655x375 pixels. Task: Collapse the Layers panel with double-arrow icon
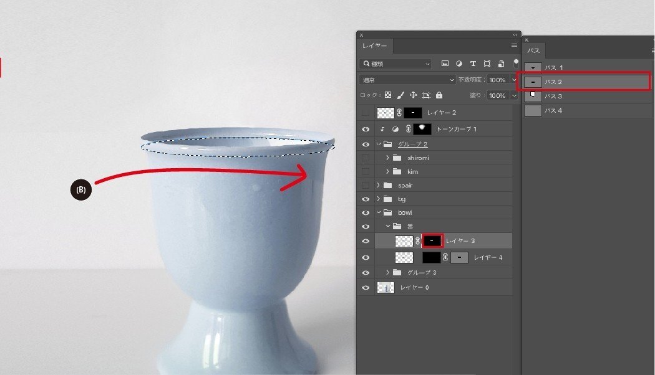515,35
